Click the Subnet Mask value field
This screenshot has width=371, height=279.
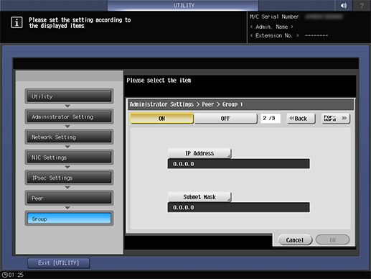[x=238, y=207]
